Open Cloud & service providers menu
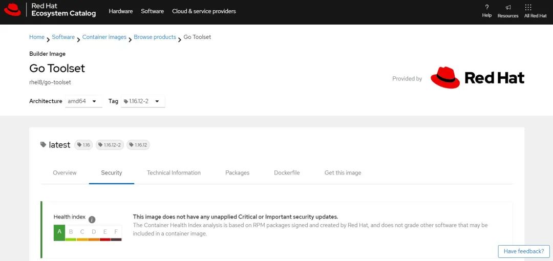Screen dimensions: 553x261 pos(204,11)
